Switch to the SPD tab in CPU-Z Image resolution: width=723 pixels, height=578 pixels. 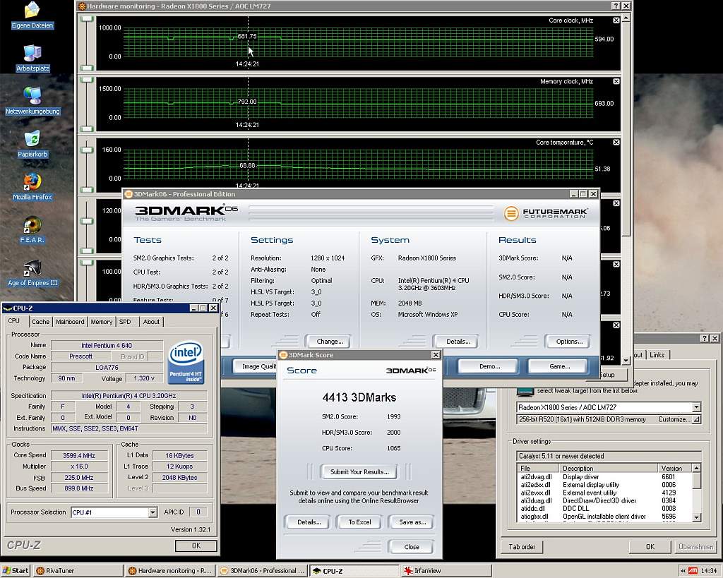click(125, 322)
